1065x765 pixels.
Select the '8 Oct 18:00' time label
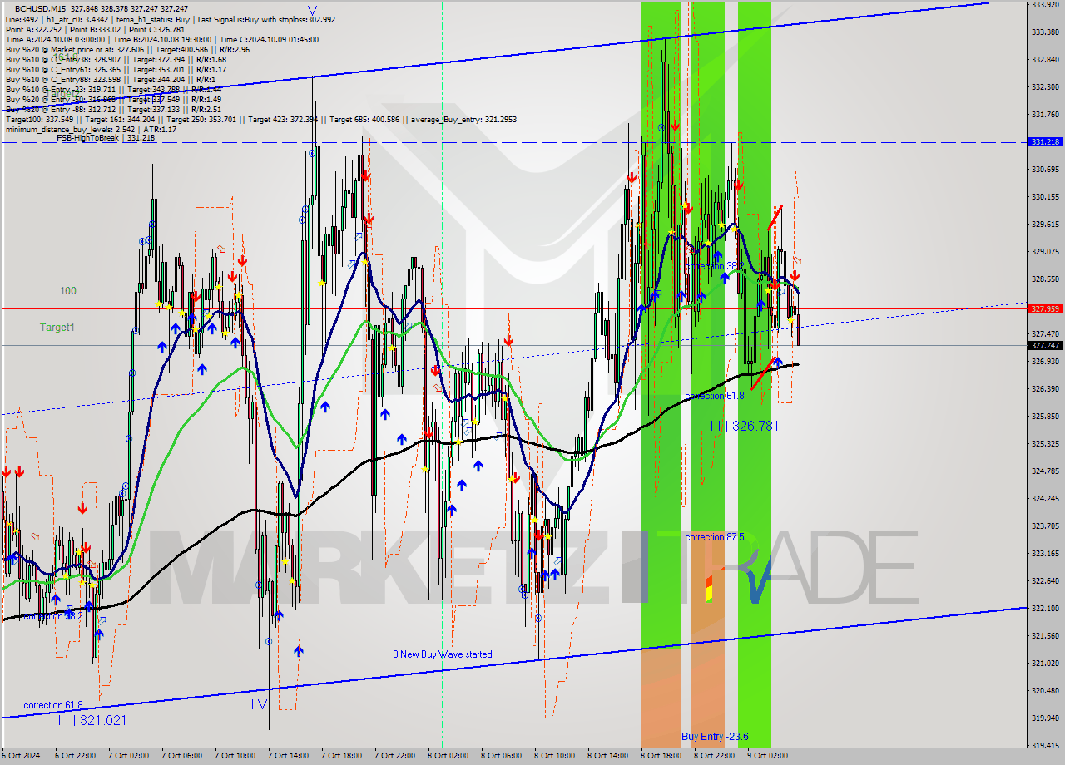point(661,756)
